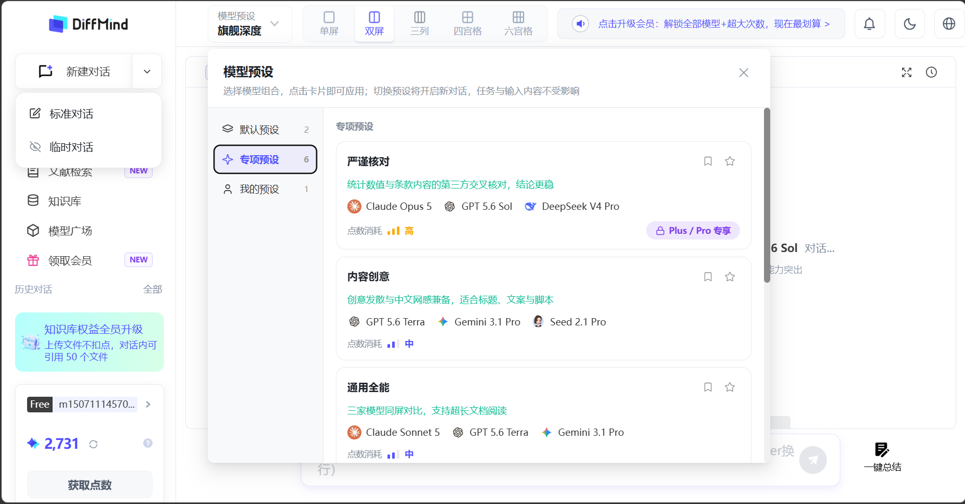Star the 严谨核对 preset

730,161
